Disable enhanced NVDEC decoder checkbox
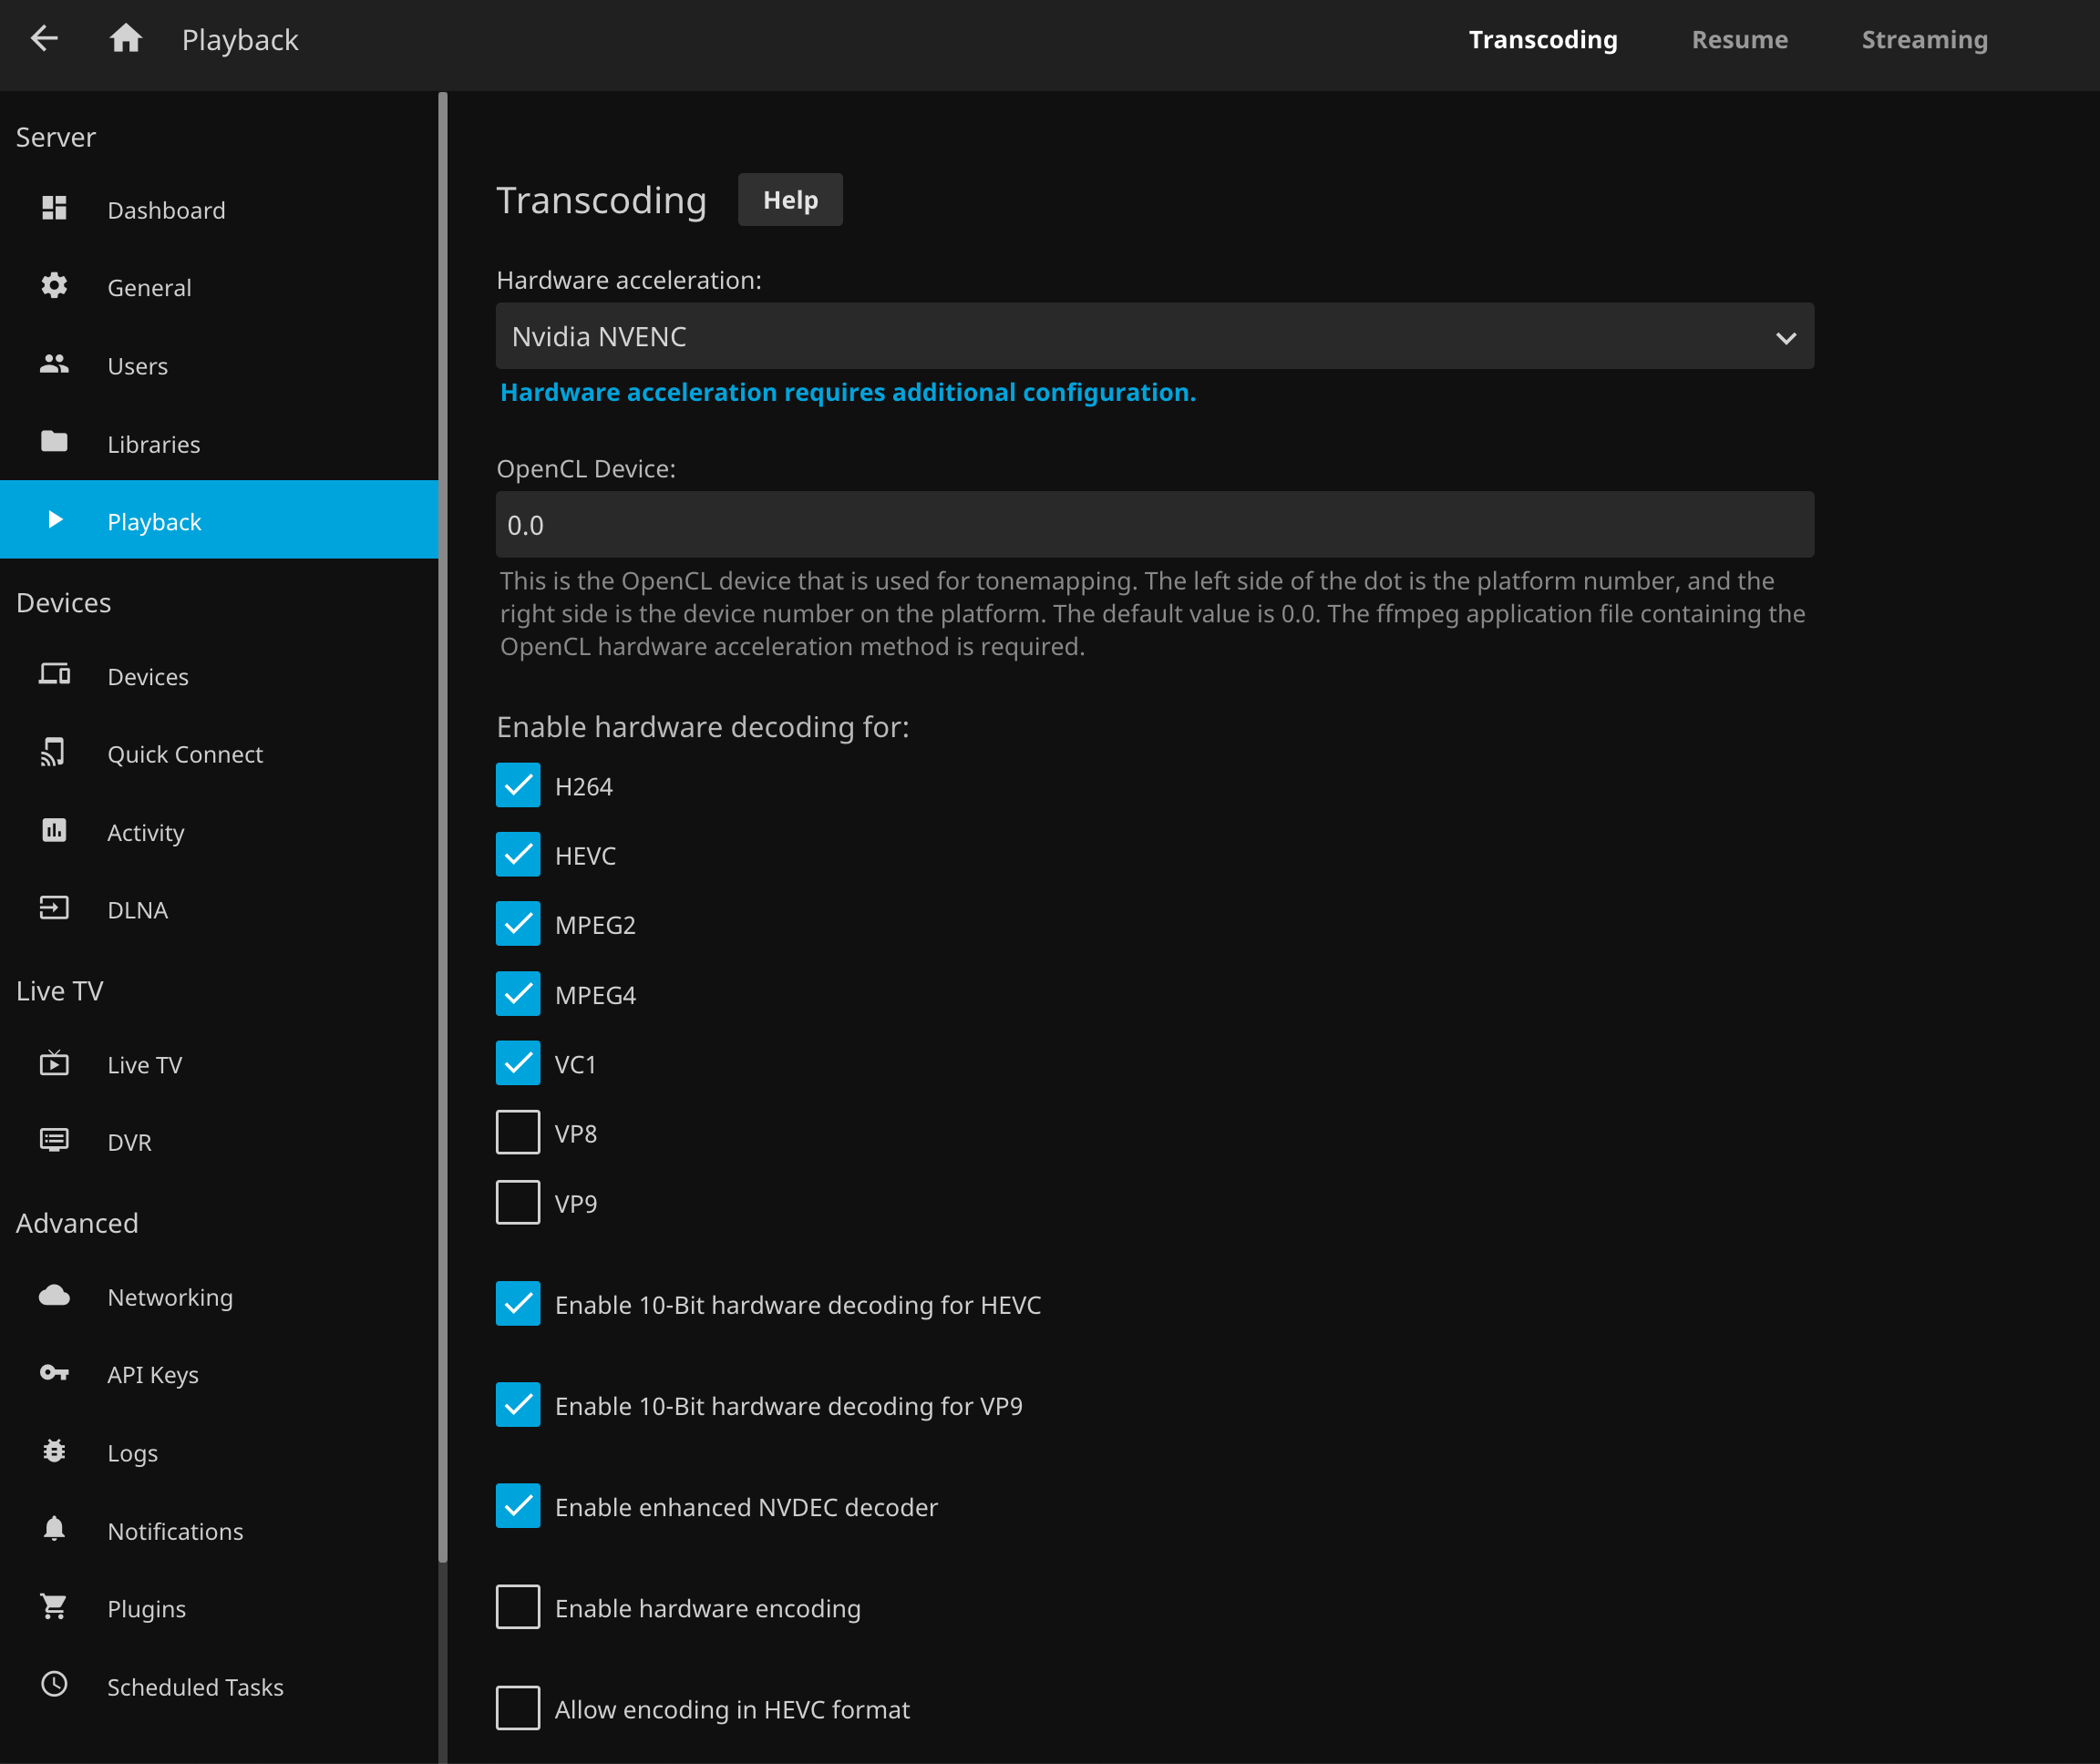 (517, 1506)
